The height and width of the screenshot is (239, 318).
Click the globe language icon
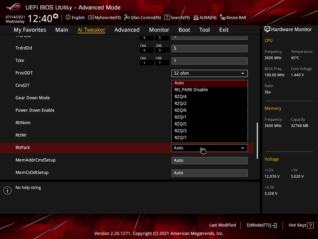pos(68,17)
